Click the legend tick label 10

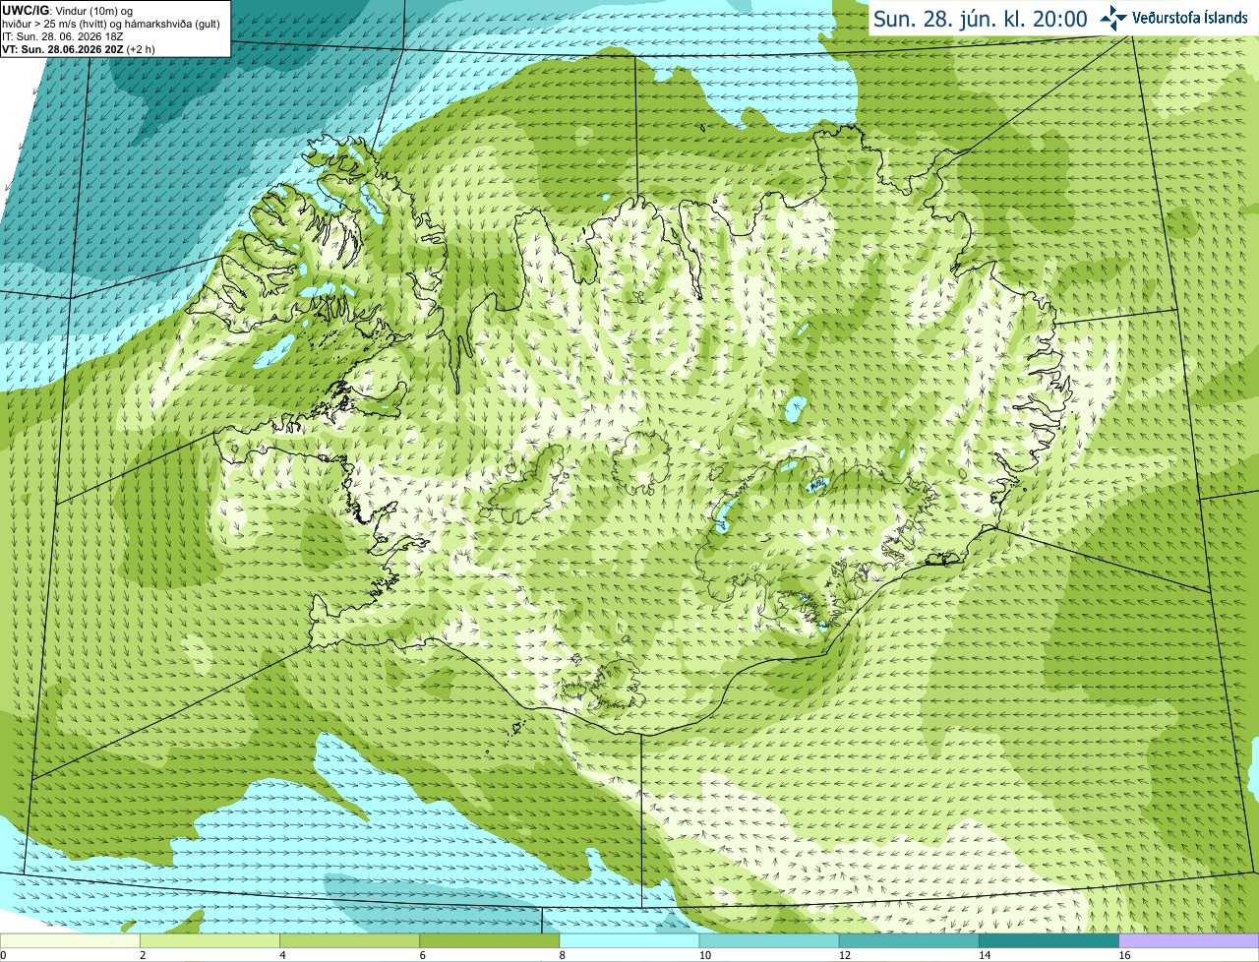tap(704, 955)
